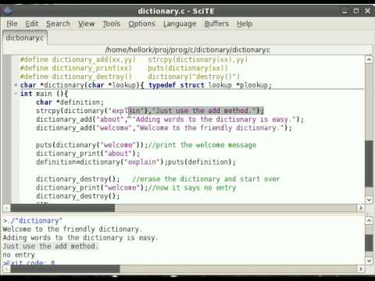
Task: Maximize the SciTE window
Action: pyautogui.click(x=355, y=11)
